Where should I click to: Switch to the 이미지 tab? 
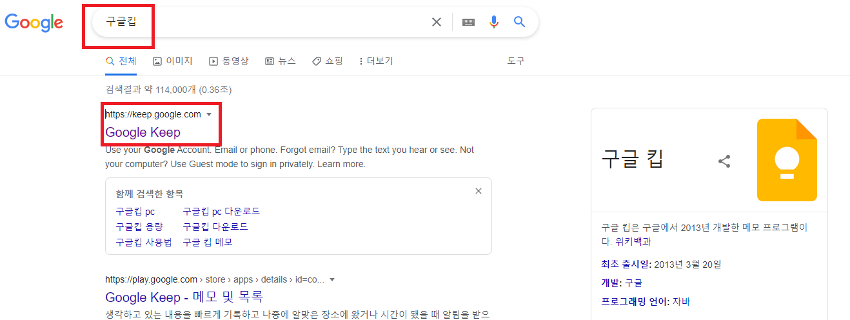coord(173,61)
